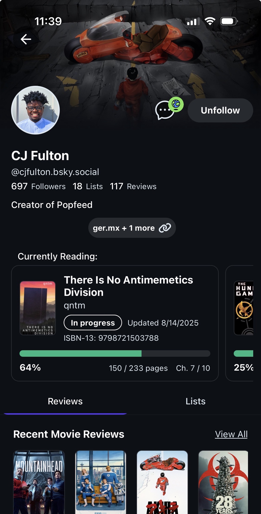This screenshot has width=261, height=514.
Task: Open the chat message bubble icon
Action: pos(164,111)
